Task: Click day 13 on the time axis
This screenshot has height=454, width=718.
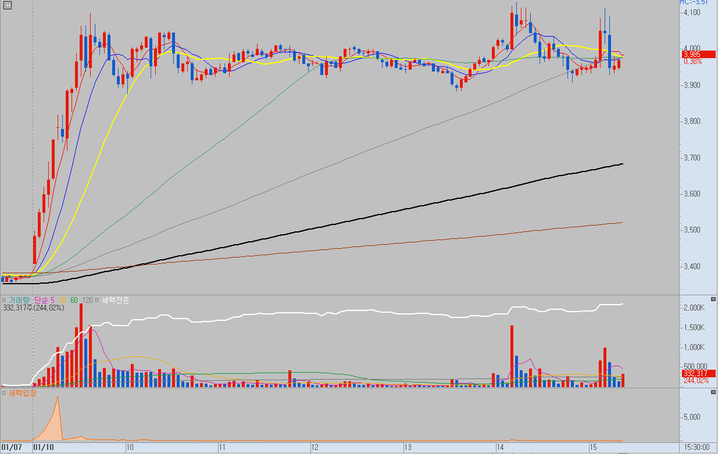Action: (408, 448)
